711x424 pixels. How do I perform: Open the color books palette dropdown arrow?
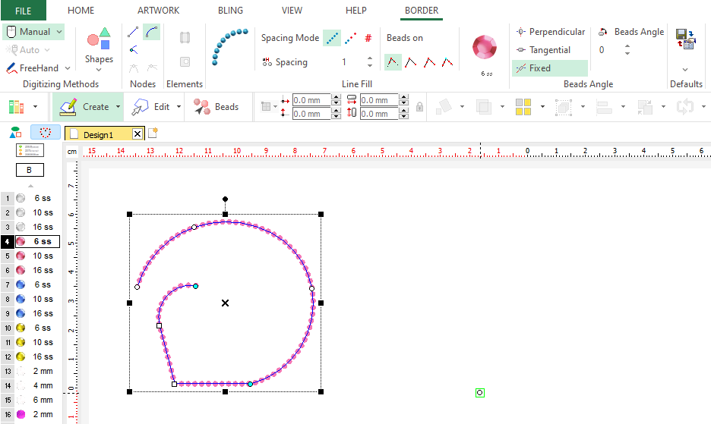point(35,107)
